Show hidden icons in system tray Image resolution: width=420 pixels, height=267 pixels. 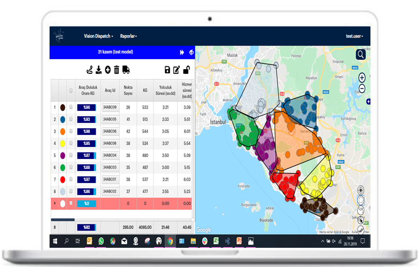[322, 242]
